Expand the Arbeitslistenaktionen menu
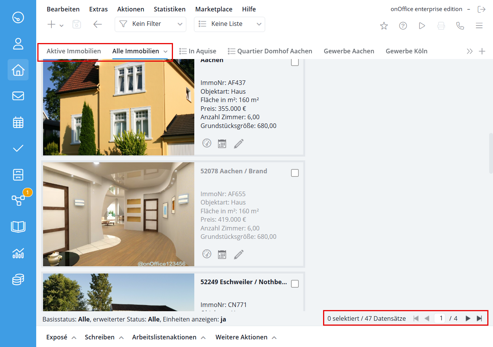Image resolution: width=493 pixels, height=347 pixels. [169, 337]
